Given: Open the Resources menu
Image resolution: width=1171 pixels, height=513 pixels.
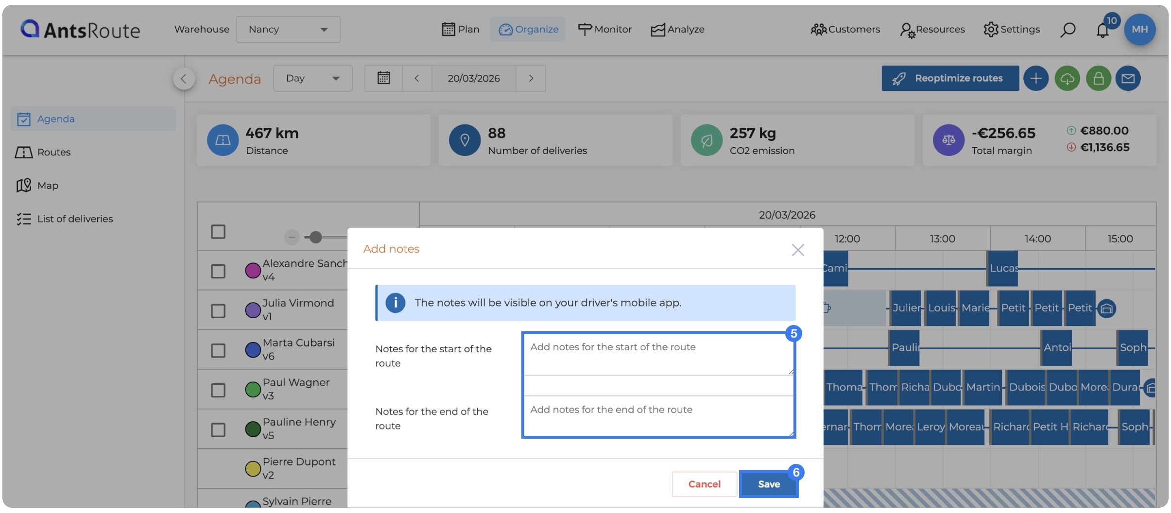Looking at the screenshot, I should pos(932,30).
